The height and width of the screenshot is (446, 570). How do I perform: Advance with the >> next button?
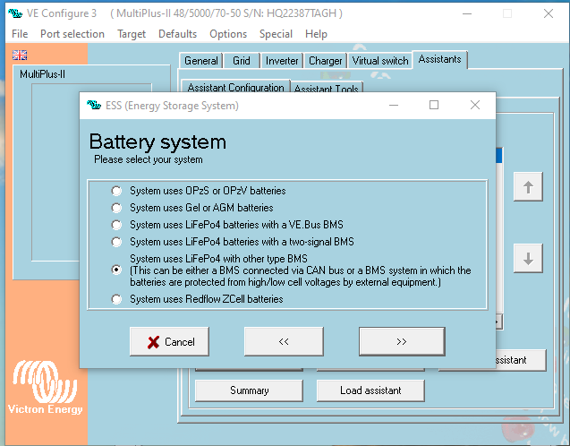(x=402, y=341)
